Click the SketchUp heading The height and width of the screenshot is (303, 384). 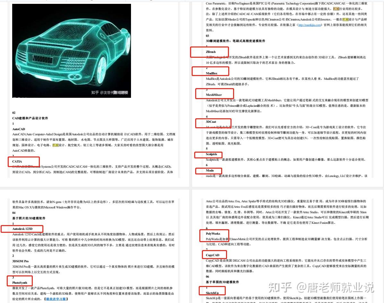click(x=212, y=293)
